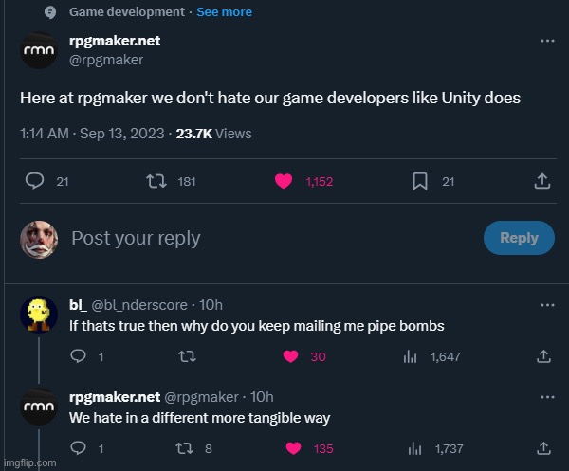Open more options on rpgmaker's reply
The width and height of the screenshot is (569, 471).
pyautogui.click(x=547, y=397)
